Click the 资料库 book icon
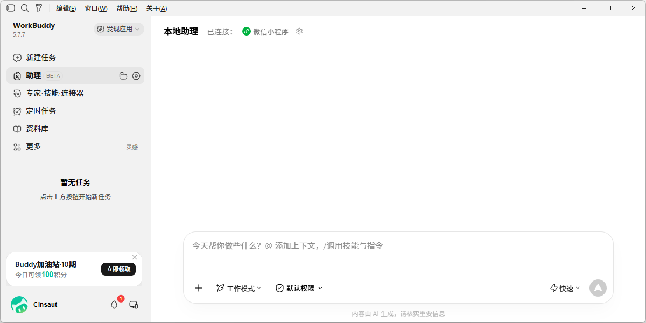The image size is (646, 323). [x=17, y=129]
